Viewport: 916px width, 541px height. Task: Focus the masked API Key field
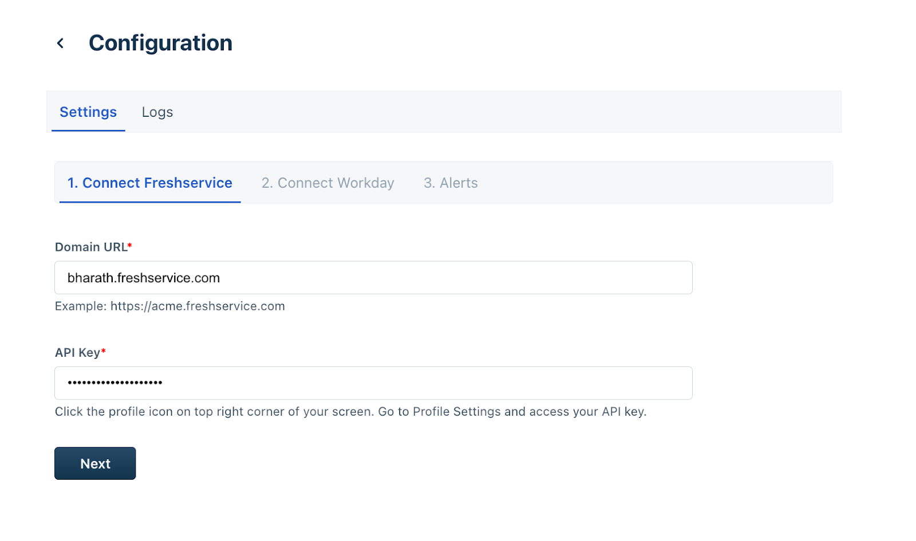pos(373,383)
